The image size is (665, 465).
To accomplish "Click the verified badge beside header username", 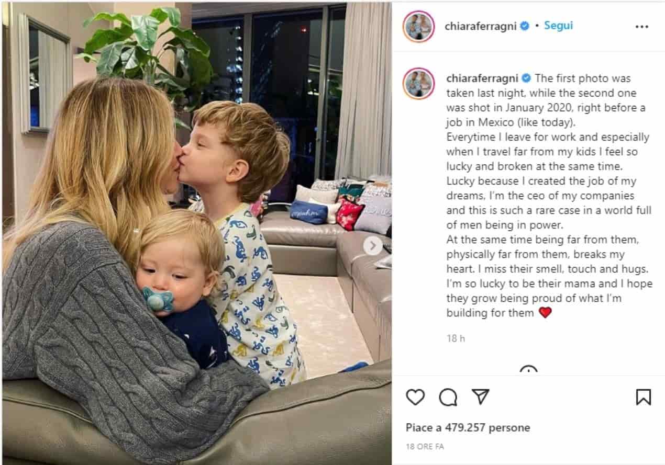I will [x=524, y=26].
